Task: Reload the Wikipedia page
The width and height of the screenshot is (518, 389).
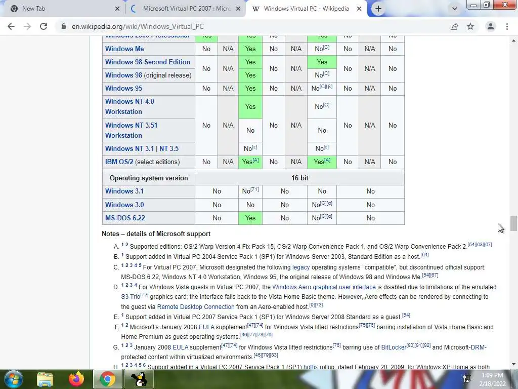Action: [44, 26]
